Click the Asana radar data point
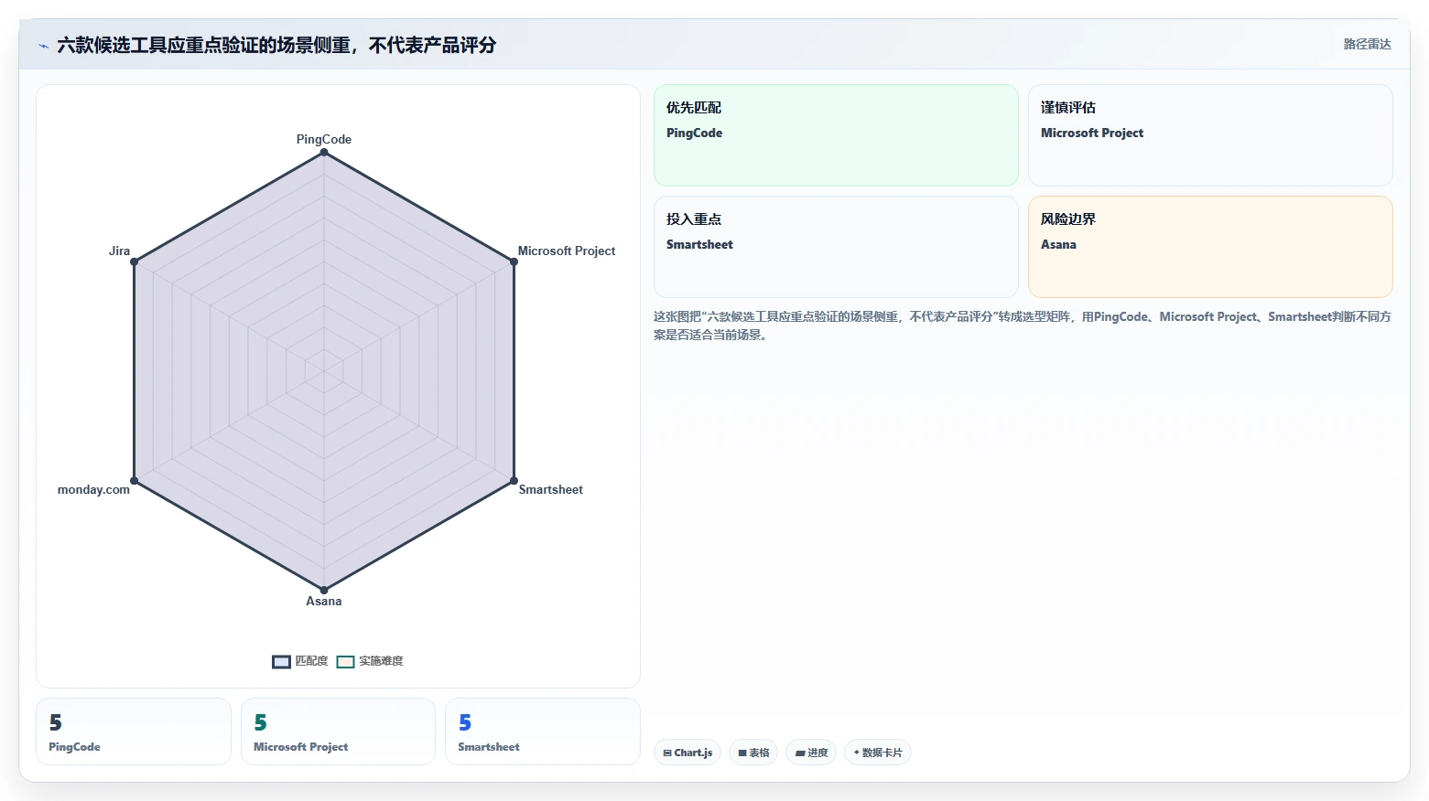The height and width of the screenshot is (801, 1429). click(324, 590)
